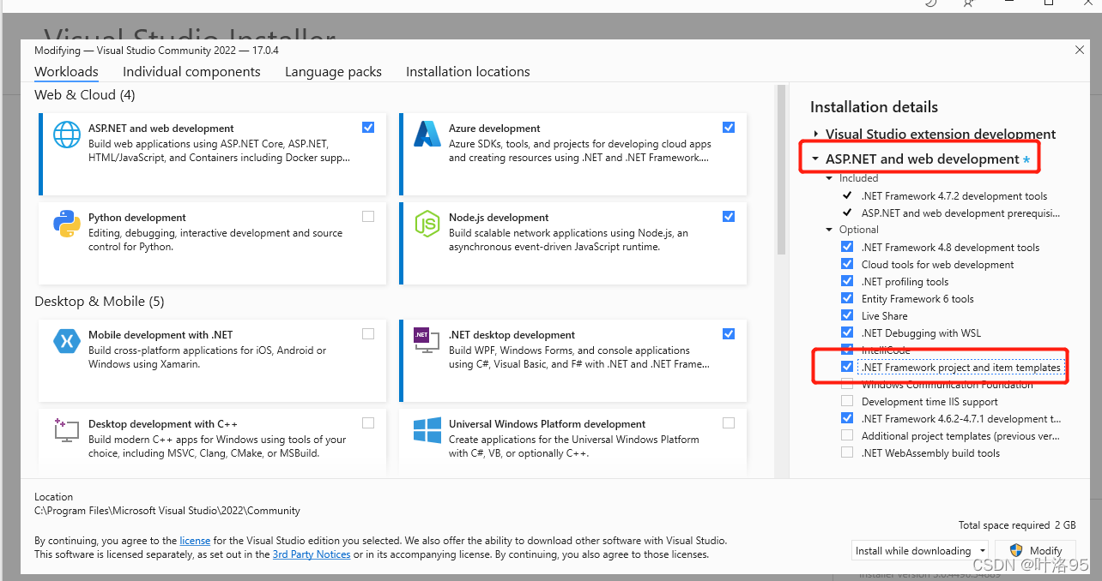The image size is (1102, 581).
Task: Click the ASP.NET globe workload icon
Action: pos(67,135)
